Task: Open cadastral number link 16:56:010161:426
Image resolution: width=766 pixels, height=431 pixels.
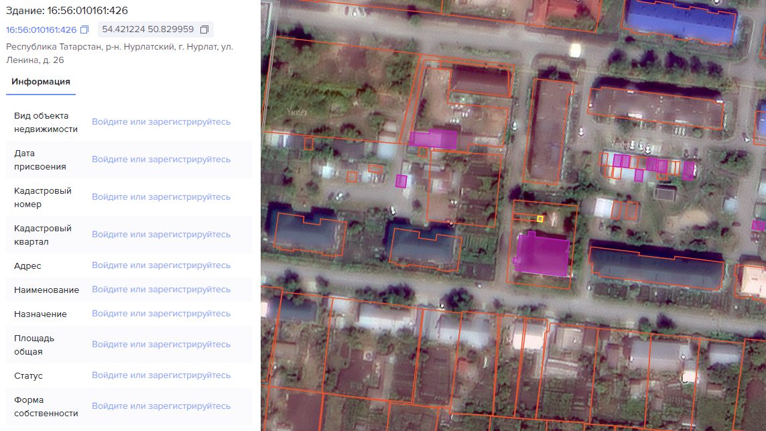Action: (41, 29)
